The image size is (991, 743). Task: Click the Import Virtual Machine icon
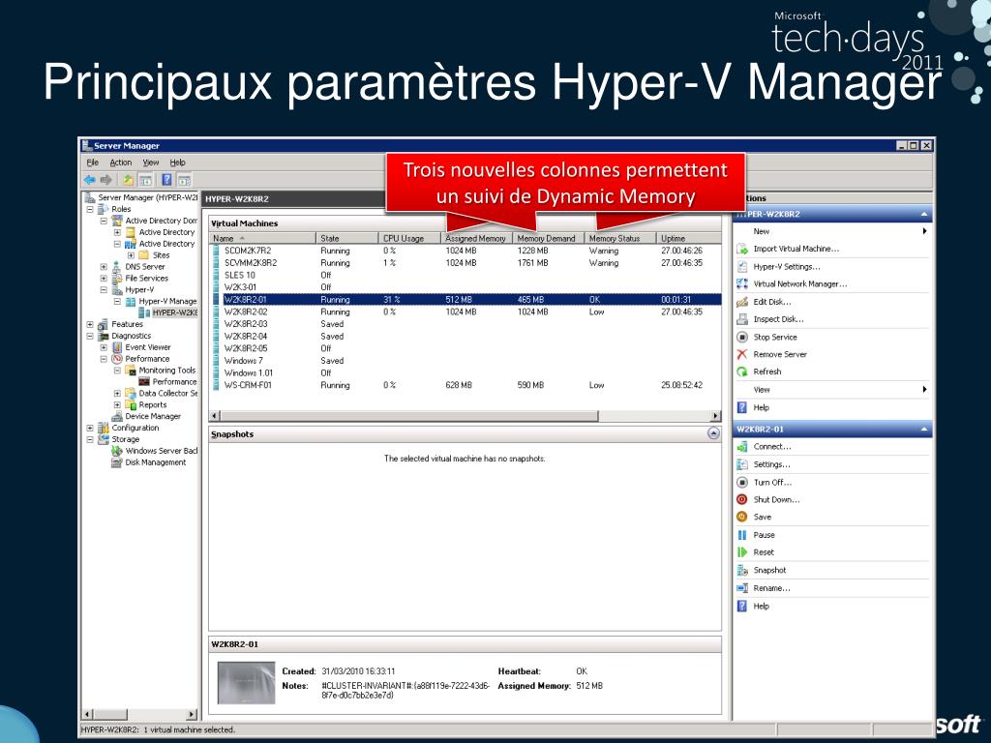pyautogui.click(x=742, y=249)
